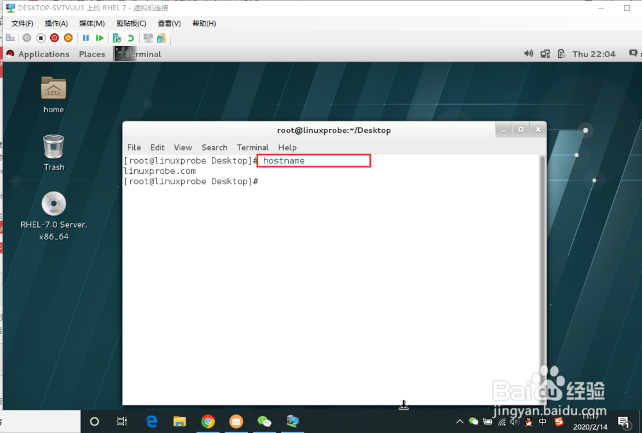Take a checkpoint with the checkpoint toolbar icon
Viewport: 642px width, 433px height.
point(116,38)
